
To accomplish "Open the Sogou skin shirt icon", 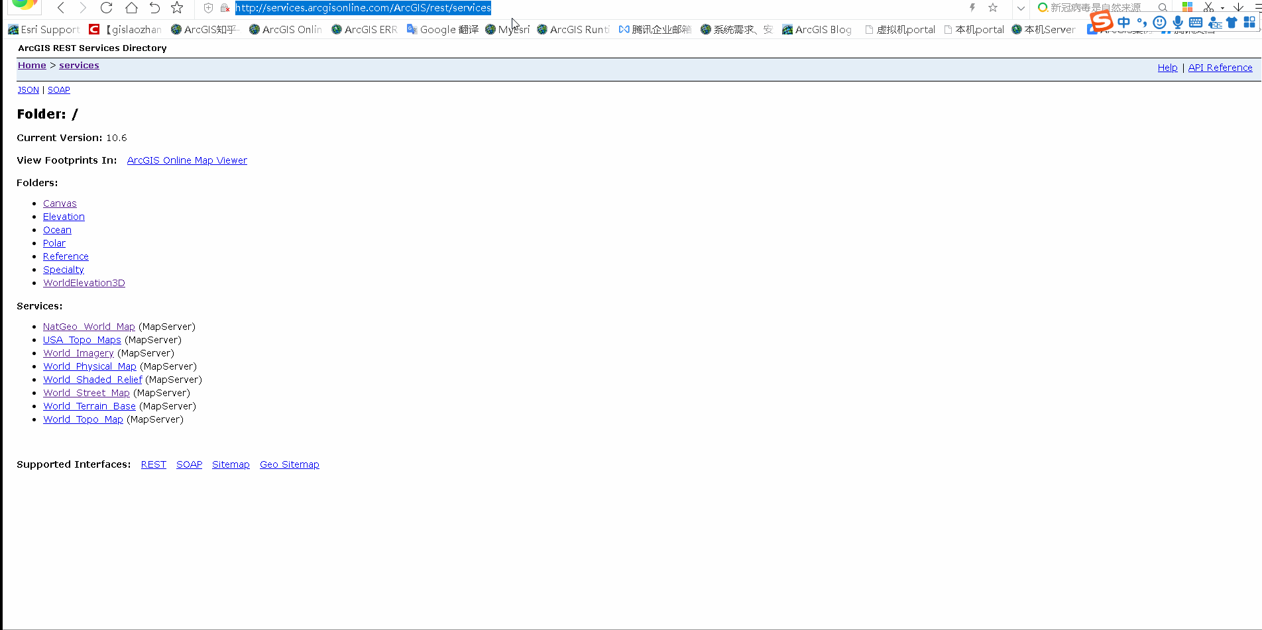I will pyautogui.click(x=1232, y=23).
